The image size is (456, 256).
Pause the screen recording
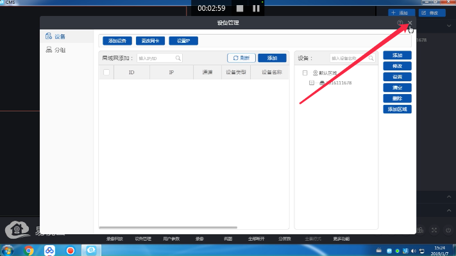point(256,8)
